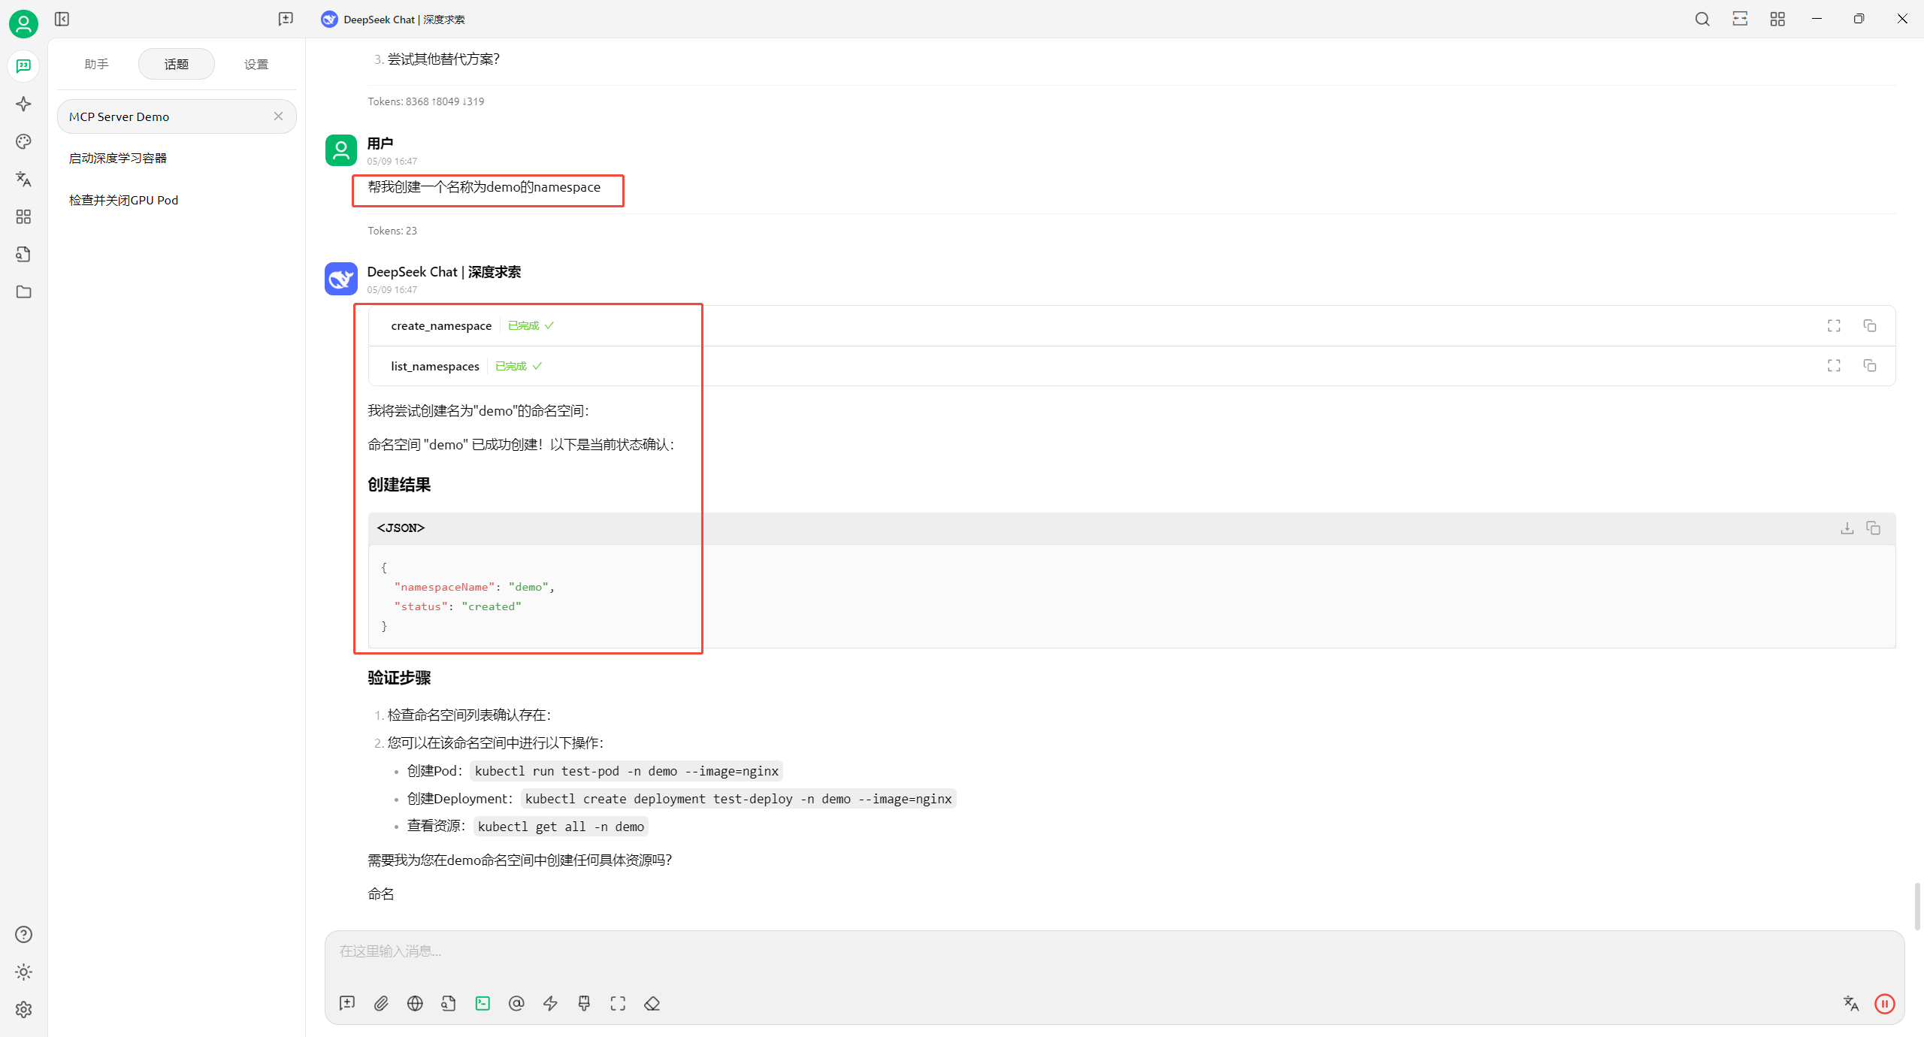Expand the list_namespaces tool call
This screenshot has width=1924, height=1037.
[x=434, y=366]
